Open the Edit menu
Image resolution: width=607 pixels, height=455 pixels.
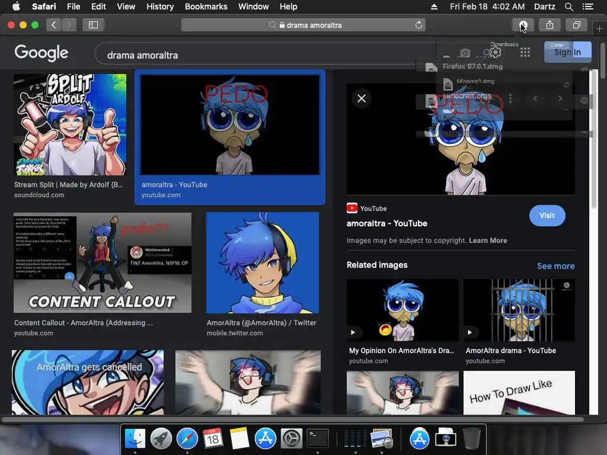pyautogui.click(x=98, y=7)
